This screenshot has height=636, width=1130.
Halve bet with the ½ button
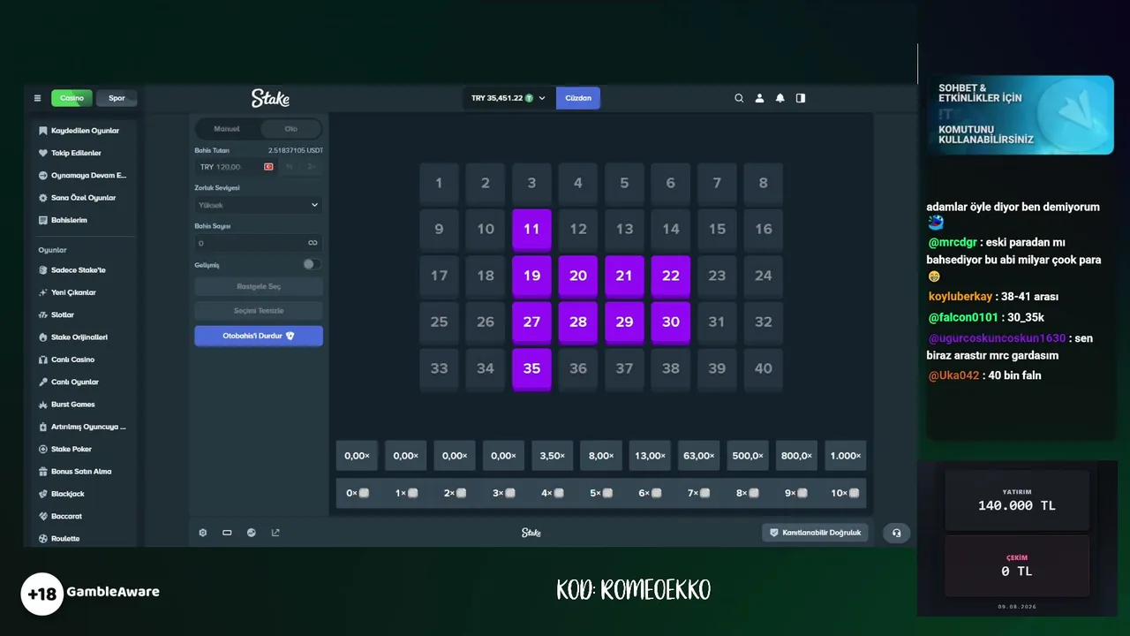tap(290, 167)
